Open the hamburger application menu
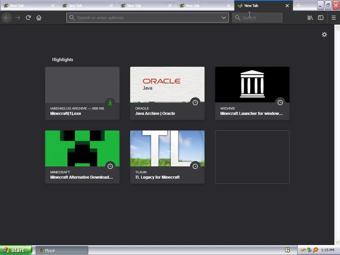340x255 pixels. point(333,18)
